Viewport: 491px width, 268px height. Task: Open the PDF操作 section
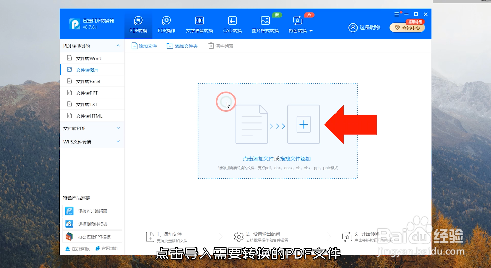click(x=166, y=24)
